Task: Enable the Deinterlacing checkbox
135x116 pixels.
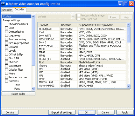Action: click(6, 32)
